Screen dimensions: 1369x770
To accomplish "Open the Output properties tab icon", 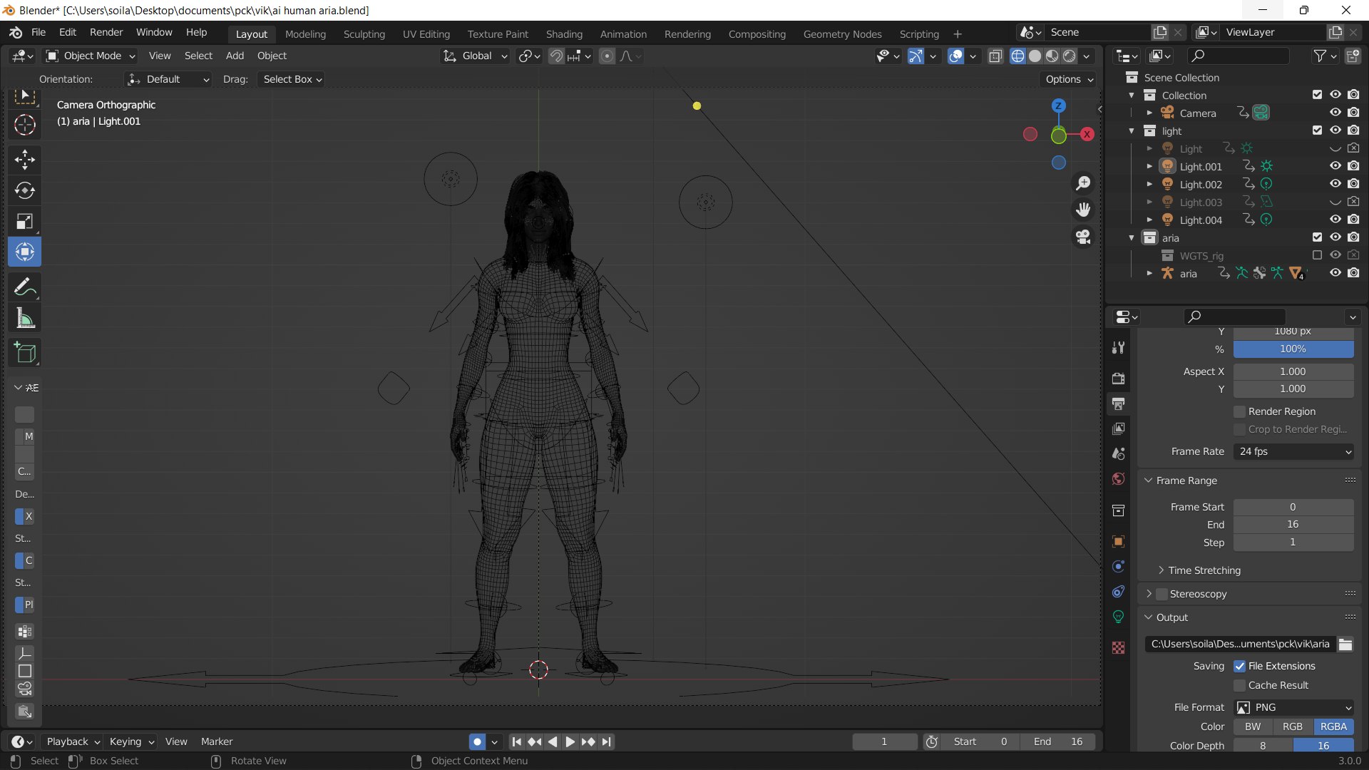I will (1118, 404).
